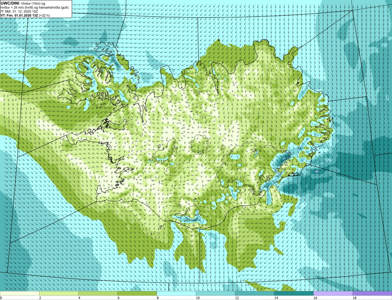Select the "VT: Fim. 01.01.2026 13Z (+22 h)" line

click(25, 15)
